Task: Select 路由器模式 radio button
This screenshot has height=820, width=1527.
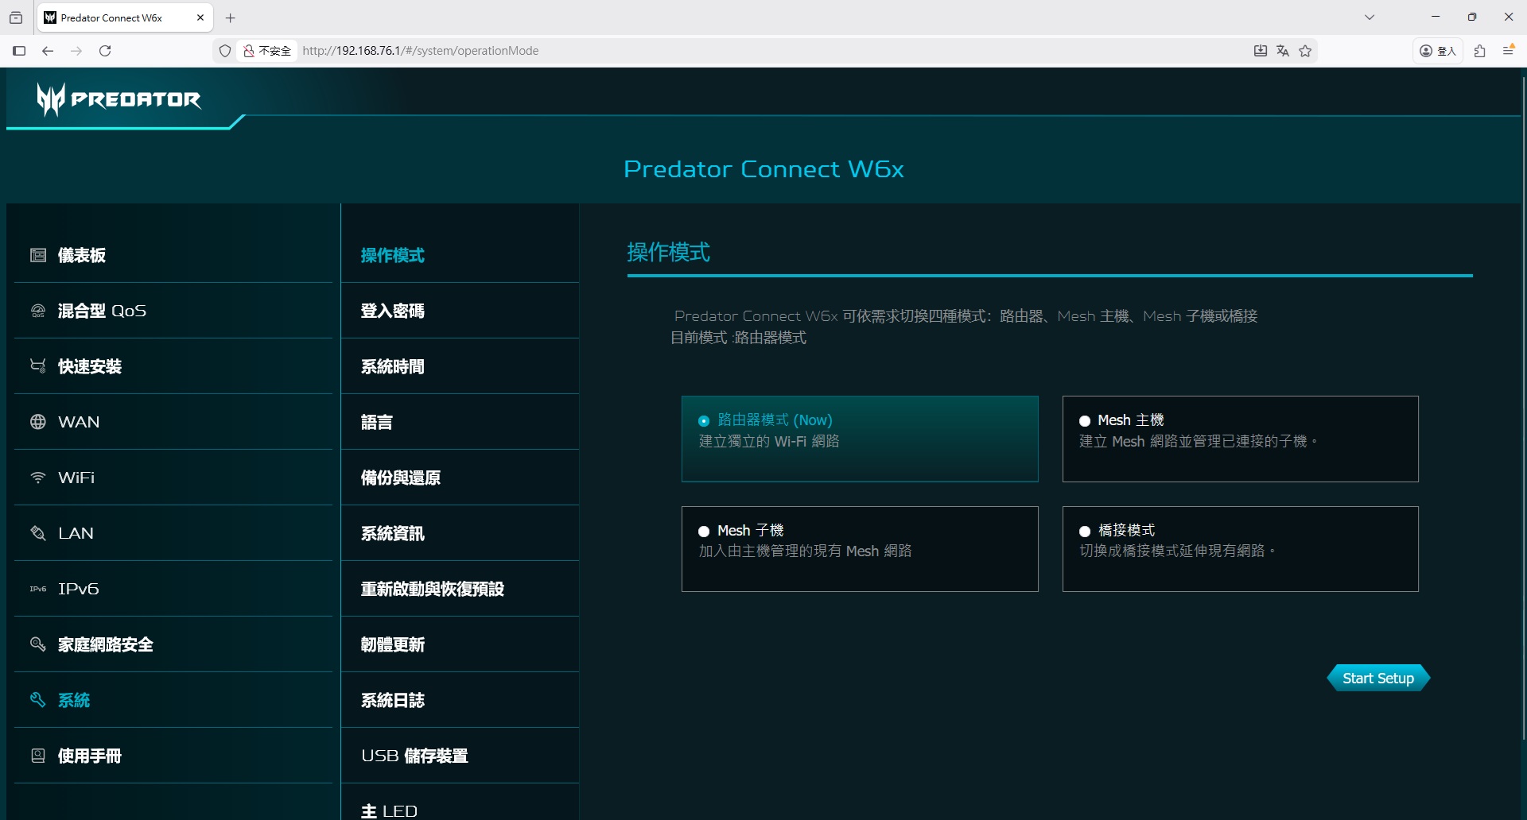Action: pos(704,421)
